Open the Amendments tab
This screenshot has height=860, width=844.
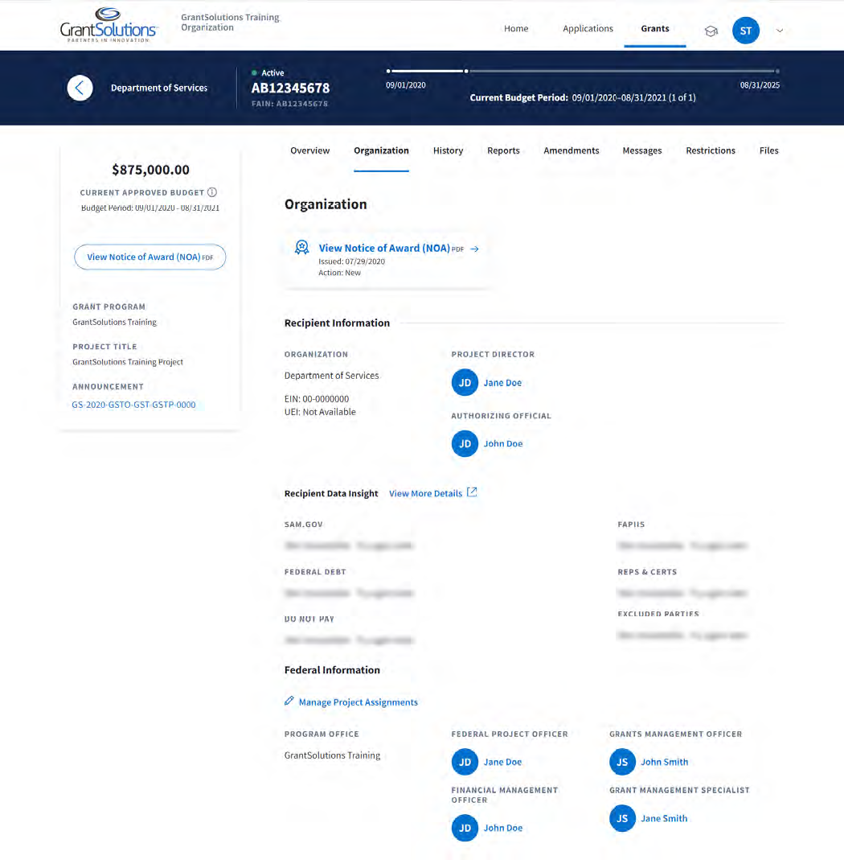click(x=571, y=150)
